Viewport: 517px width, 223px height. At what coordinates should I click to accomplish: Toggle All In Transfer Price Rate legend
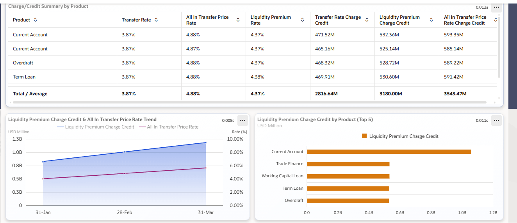168,127
